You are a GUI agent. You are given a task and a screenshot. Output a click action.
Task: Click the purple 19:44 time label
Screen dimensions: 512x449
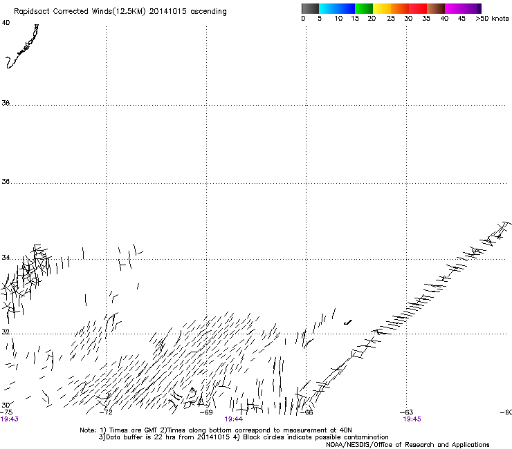(x=233, y=419)
